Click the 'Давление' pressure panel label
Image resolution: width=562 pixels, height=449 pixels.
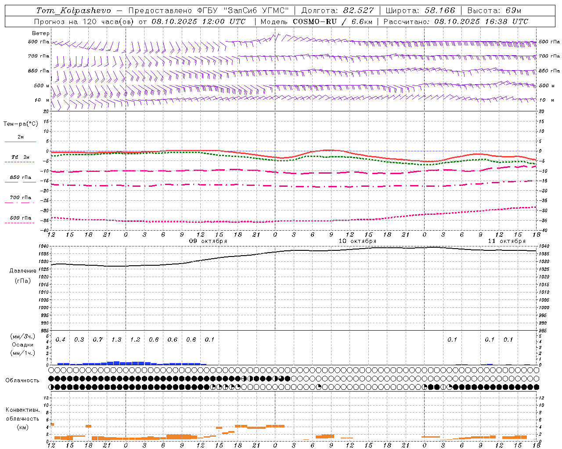point(23,271)
